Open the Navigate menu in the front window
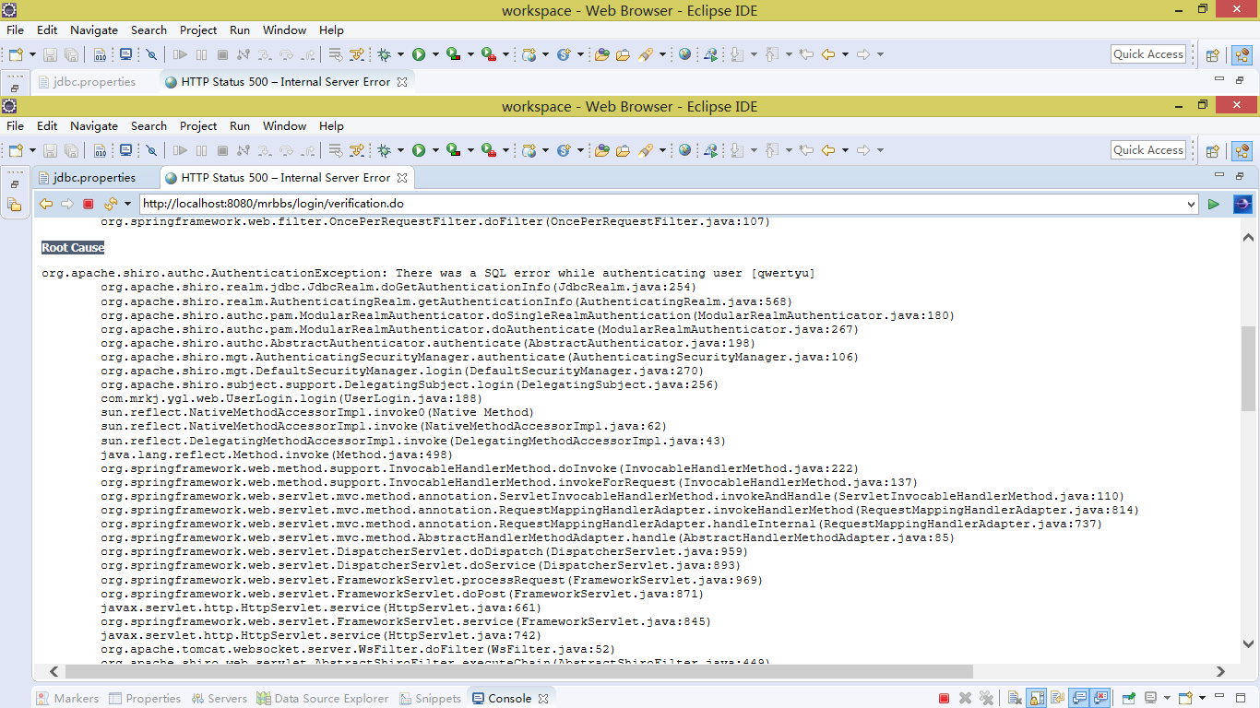The width and height of the screenshot is (1260, 708). pos(94,126)
